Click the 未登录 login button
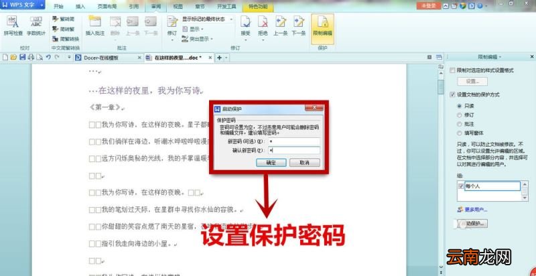 (x=429, y=5)
